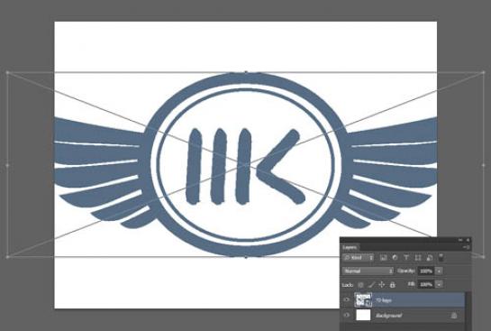Expand the Fill slider arrow

coord(439,284)
